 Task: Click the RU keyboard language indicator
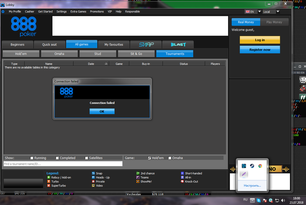point(245,200)
